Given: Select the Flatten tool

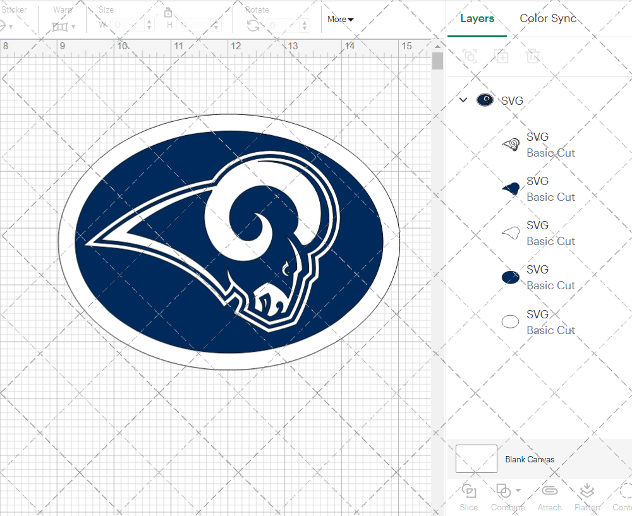Looking at the screenshot, I should click(x=586, y=496).
